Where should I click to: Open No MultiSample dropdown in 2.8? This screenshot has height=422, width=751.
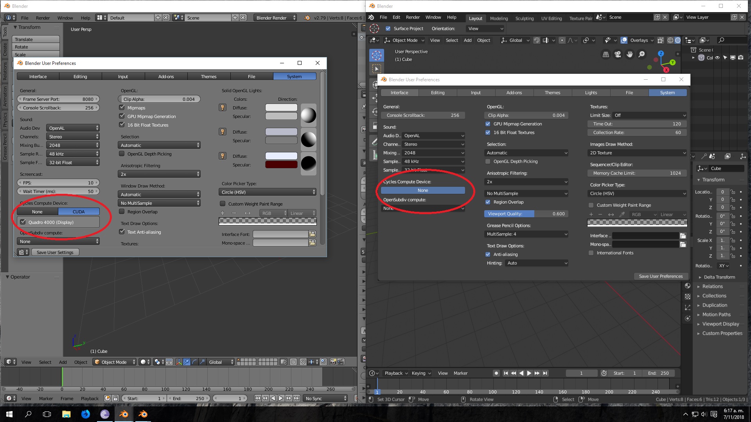[x=526, y=193]
